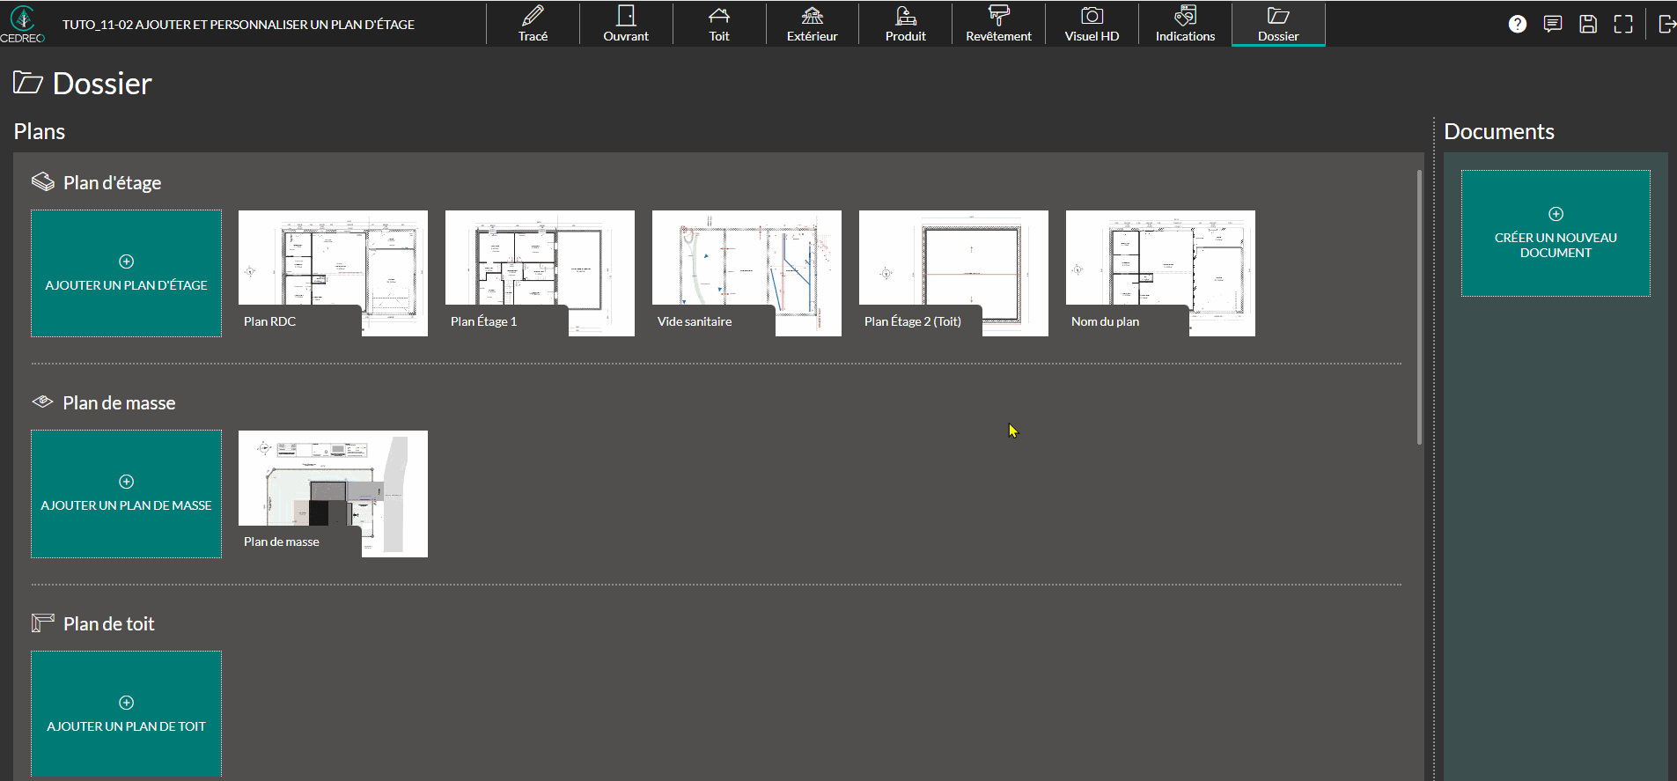Toggle fullscreen mode icon
This screenshot has height=781, width=1677.
tap(1623, 24)
